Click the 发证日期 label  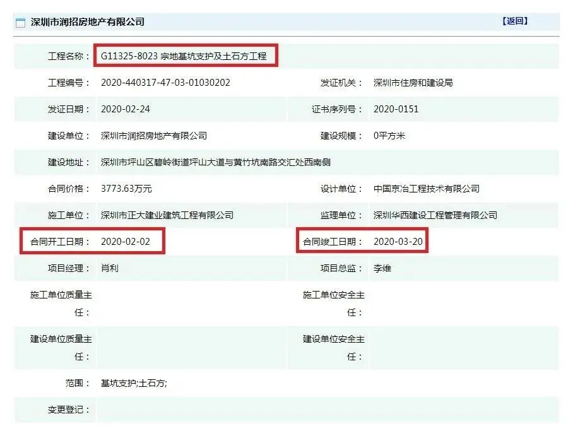point(68,109)
